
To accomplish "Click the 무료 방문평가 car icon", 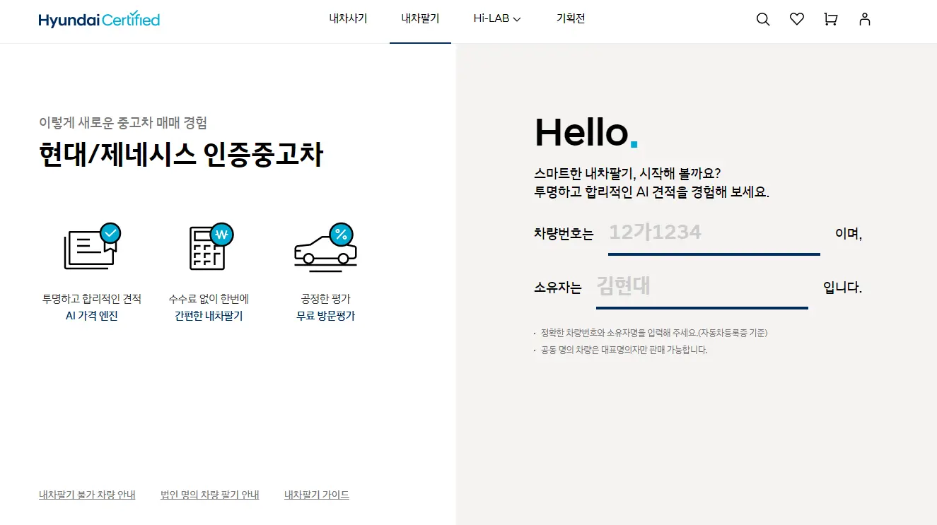I will pos(326,247).
